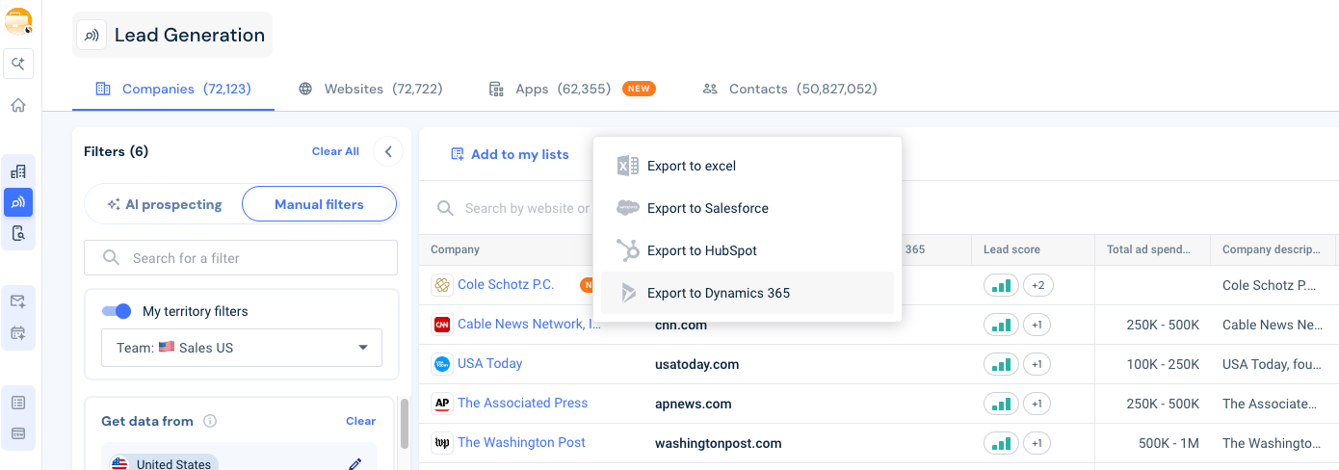Click Clear link in Get data from
1339x470 pixels.
pos(360,421)
